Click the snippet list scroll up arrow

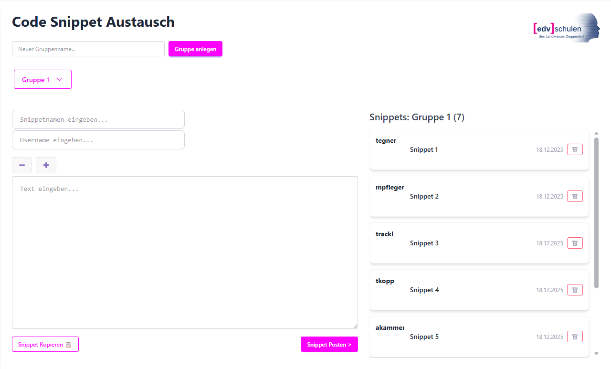point(596,133)
